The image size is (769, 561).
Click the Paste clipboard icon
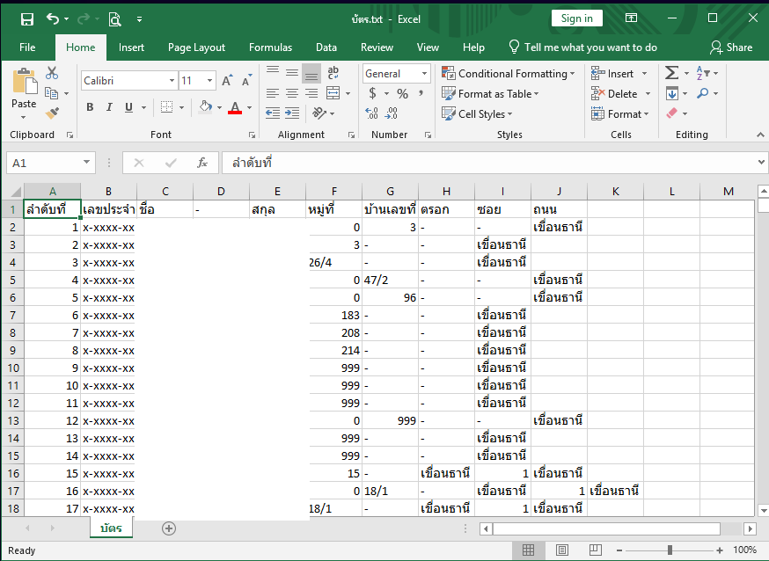[x=24, y=81]
